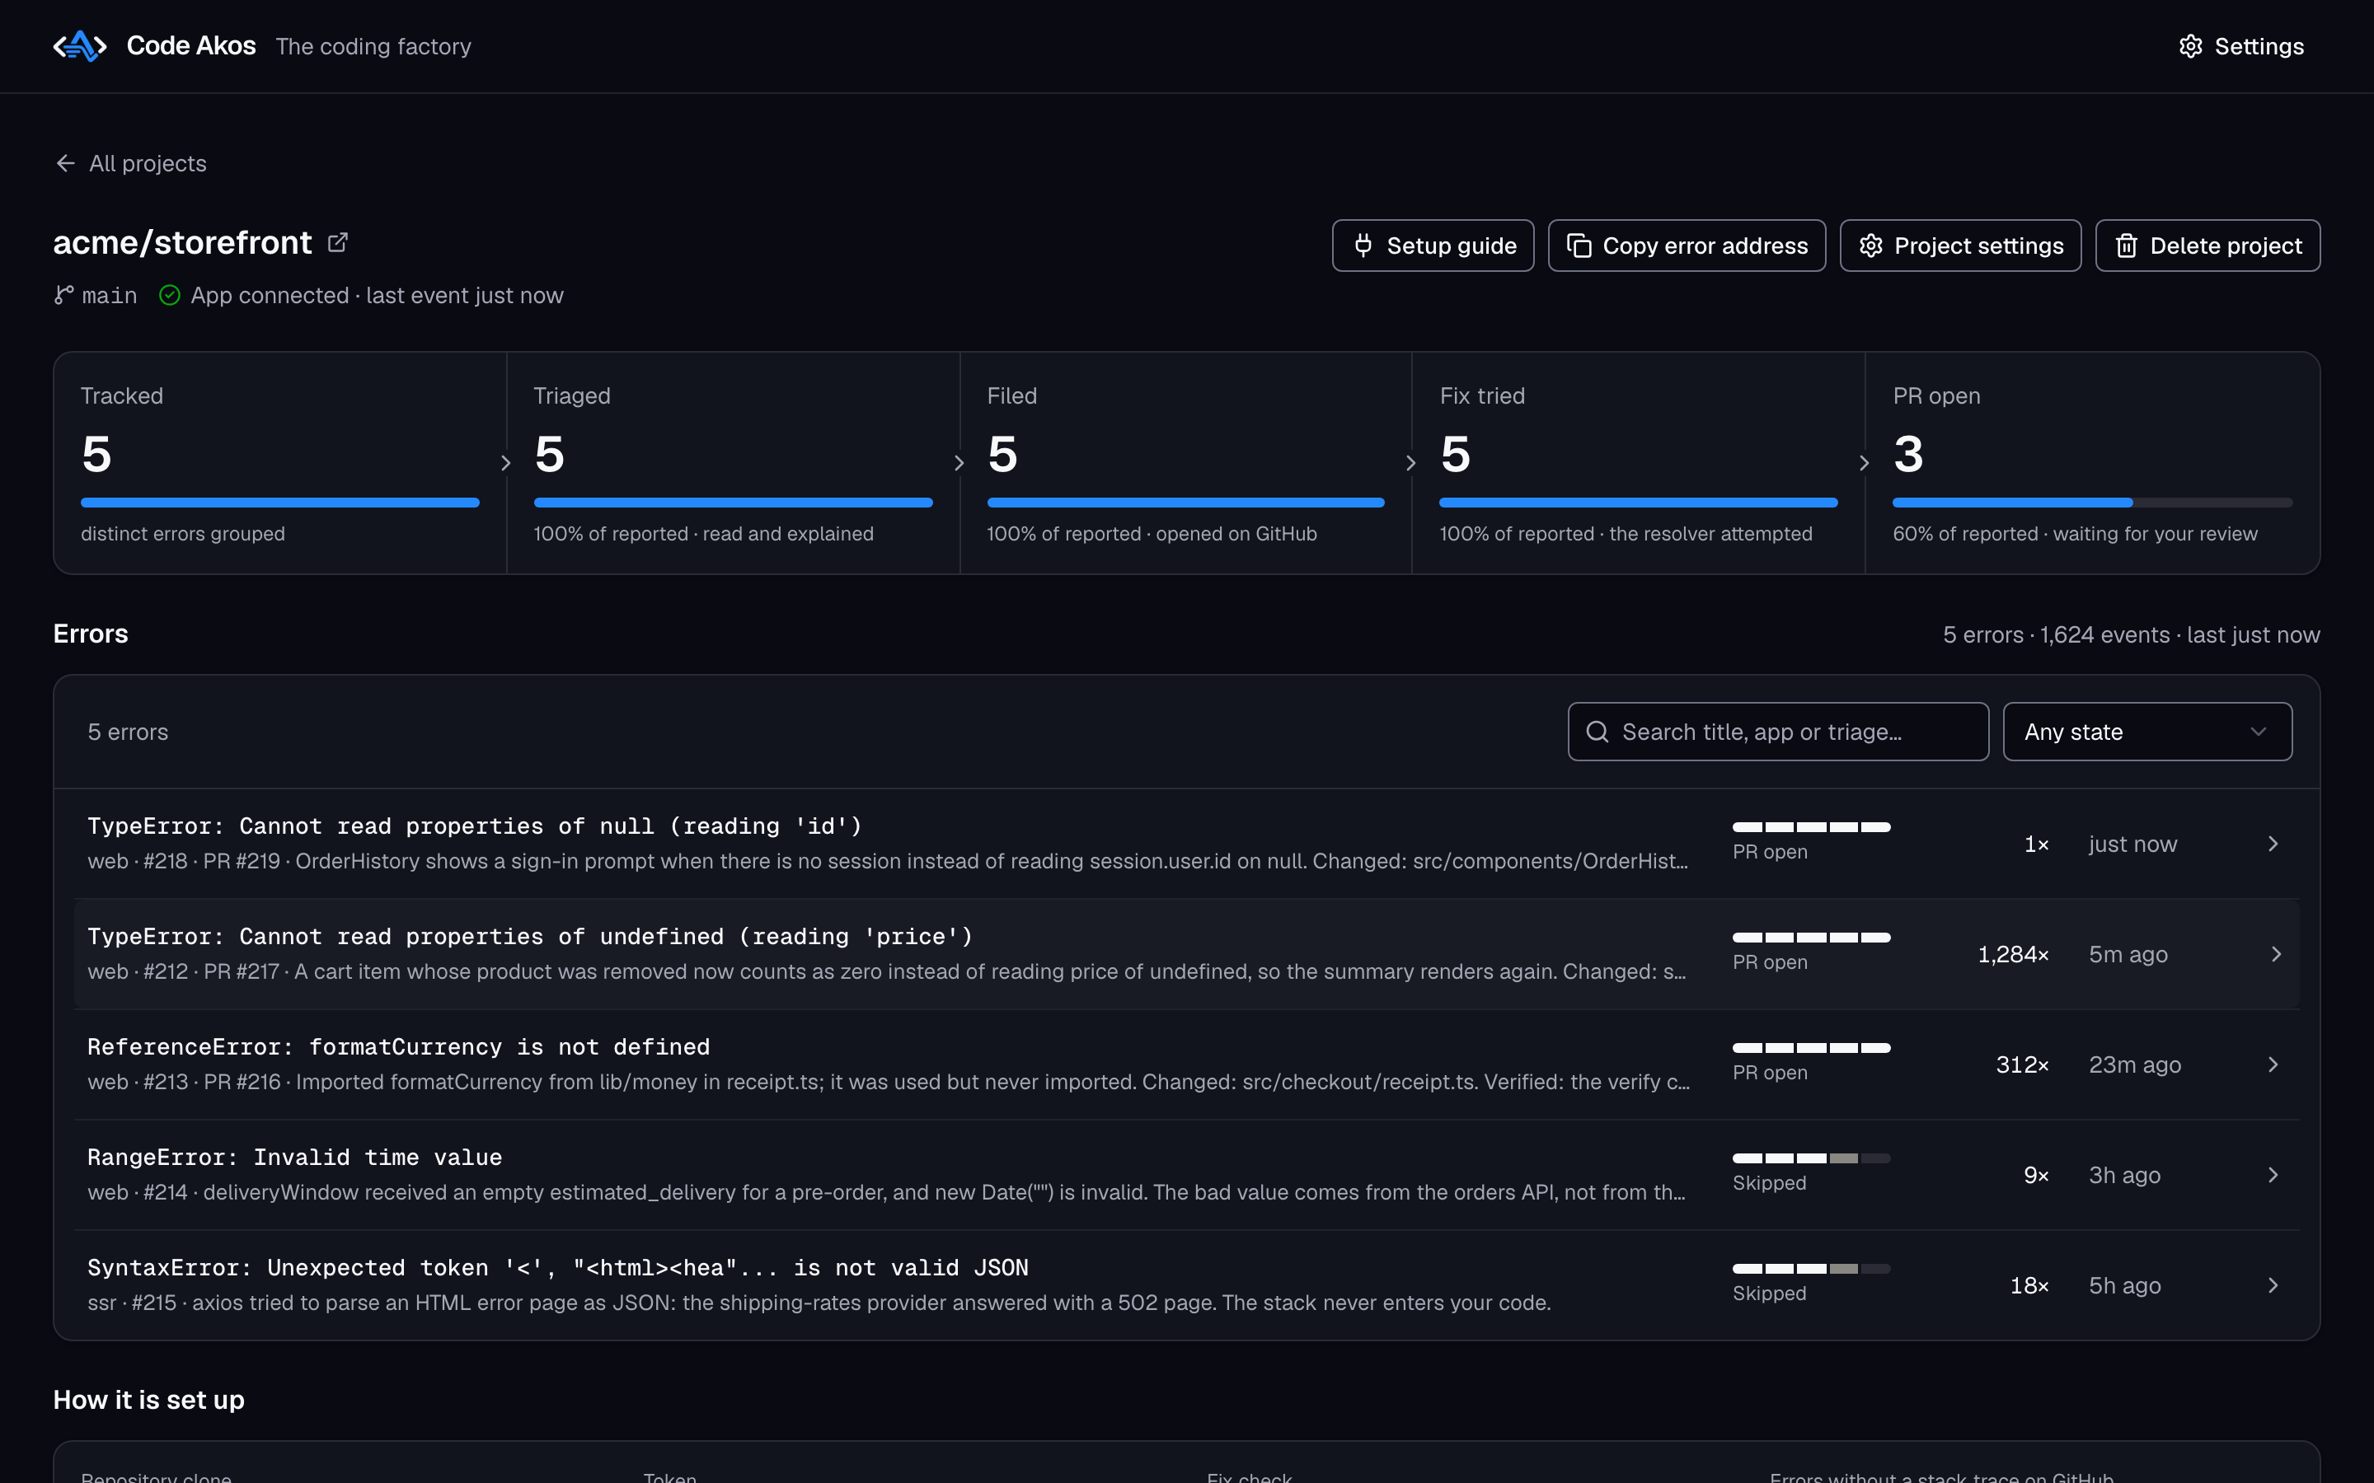
Task: Click the RangeError description starting 'web · #214'
Action: point(887,1191)
